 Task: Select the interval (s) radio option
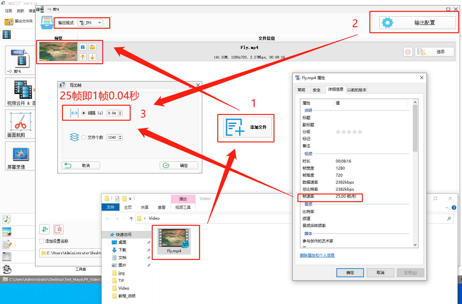84,113
